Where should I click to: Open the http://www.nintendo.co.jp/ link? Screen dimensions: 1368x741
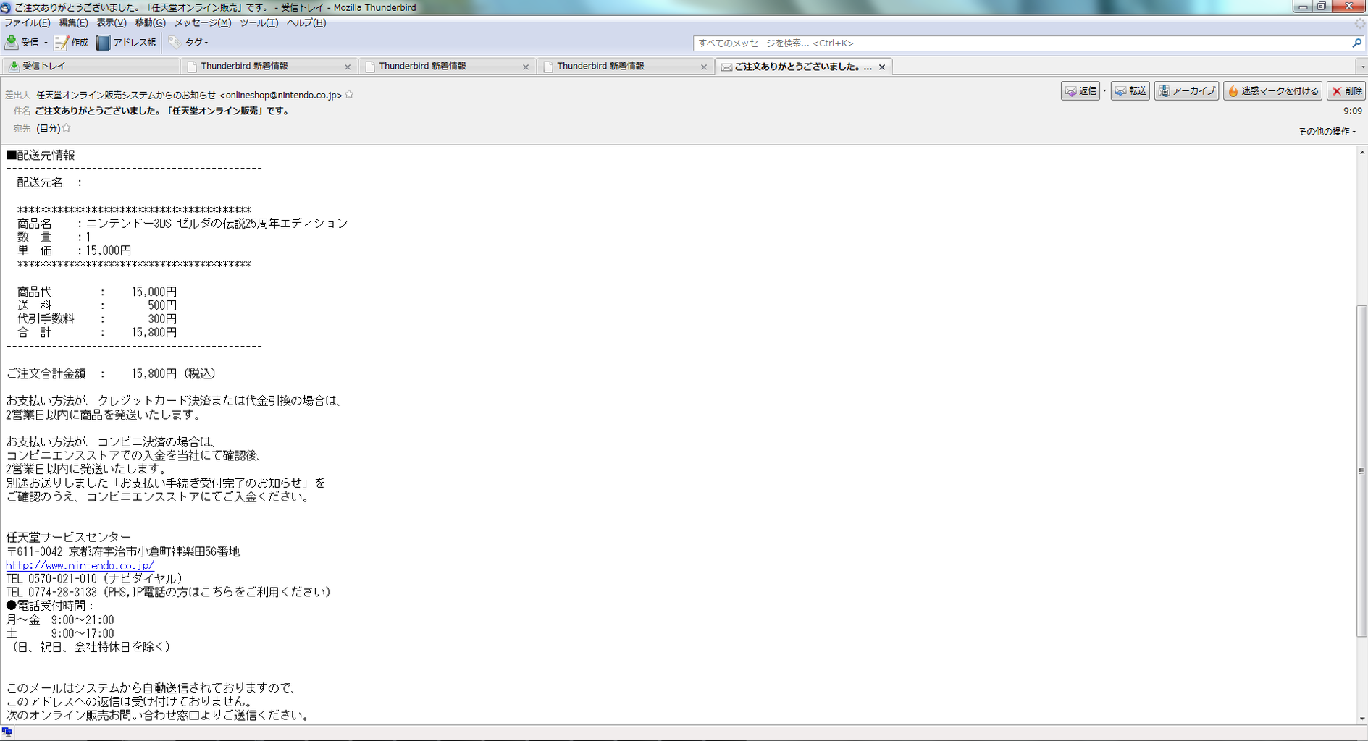(x=80, y=565)
